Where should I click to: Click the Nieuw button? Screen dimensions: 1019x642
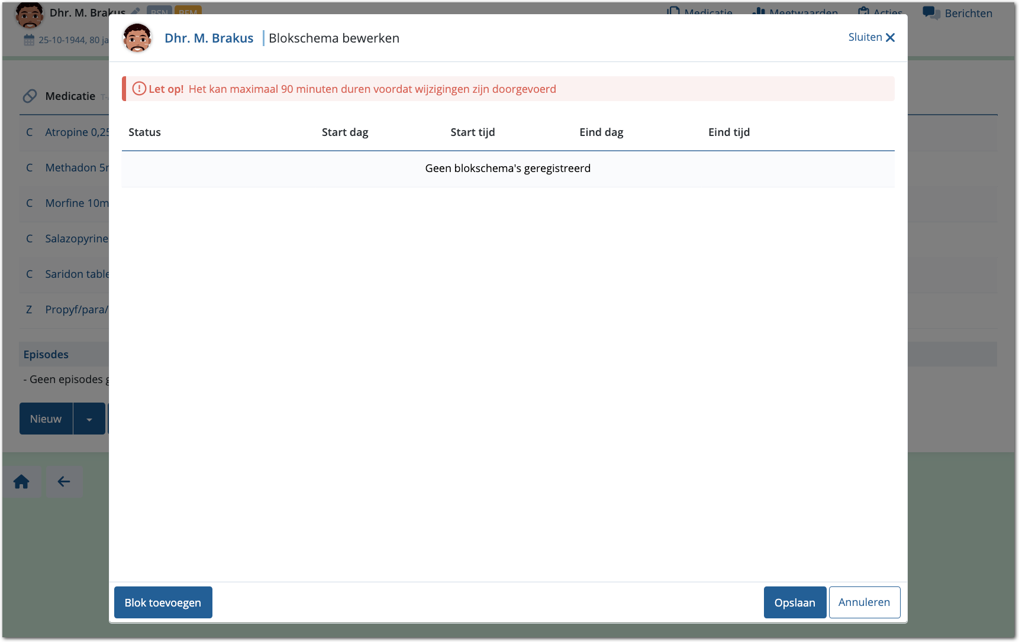coord(46,419)
